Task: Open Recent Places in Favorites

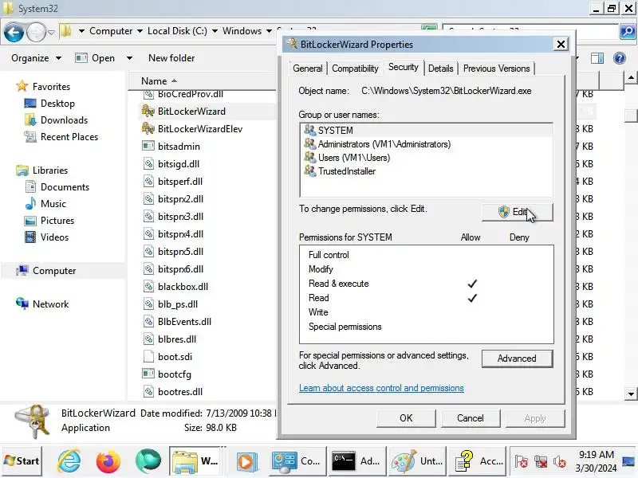Action: [69, 136]
